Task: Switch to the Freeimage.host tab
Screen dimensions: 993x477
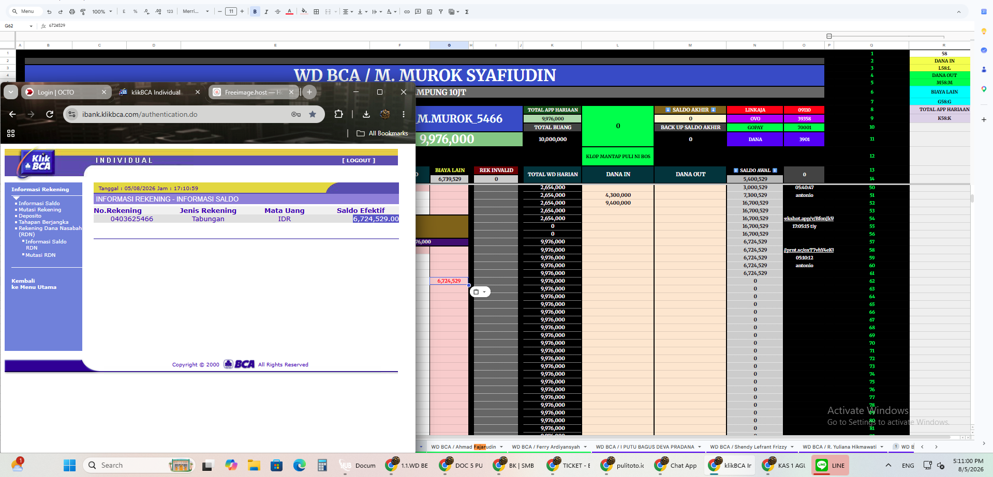Action: point(254,92)
